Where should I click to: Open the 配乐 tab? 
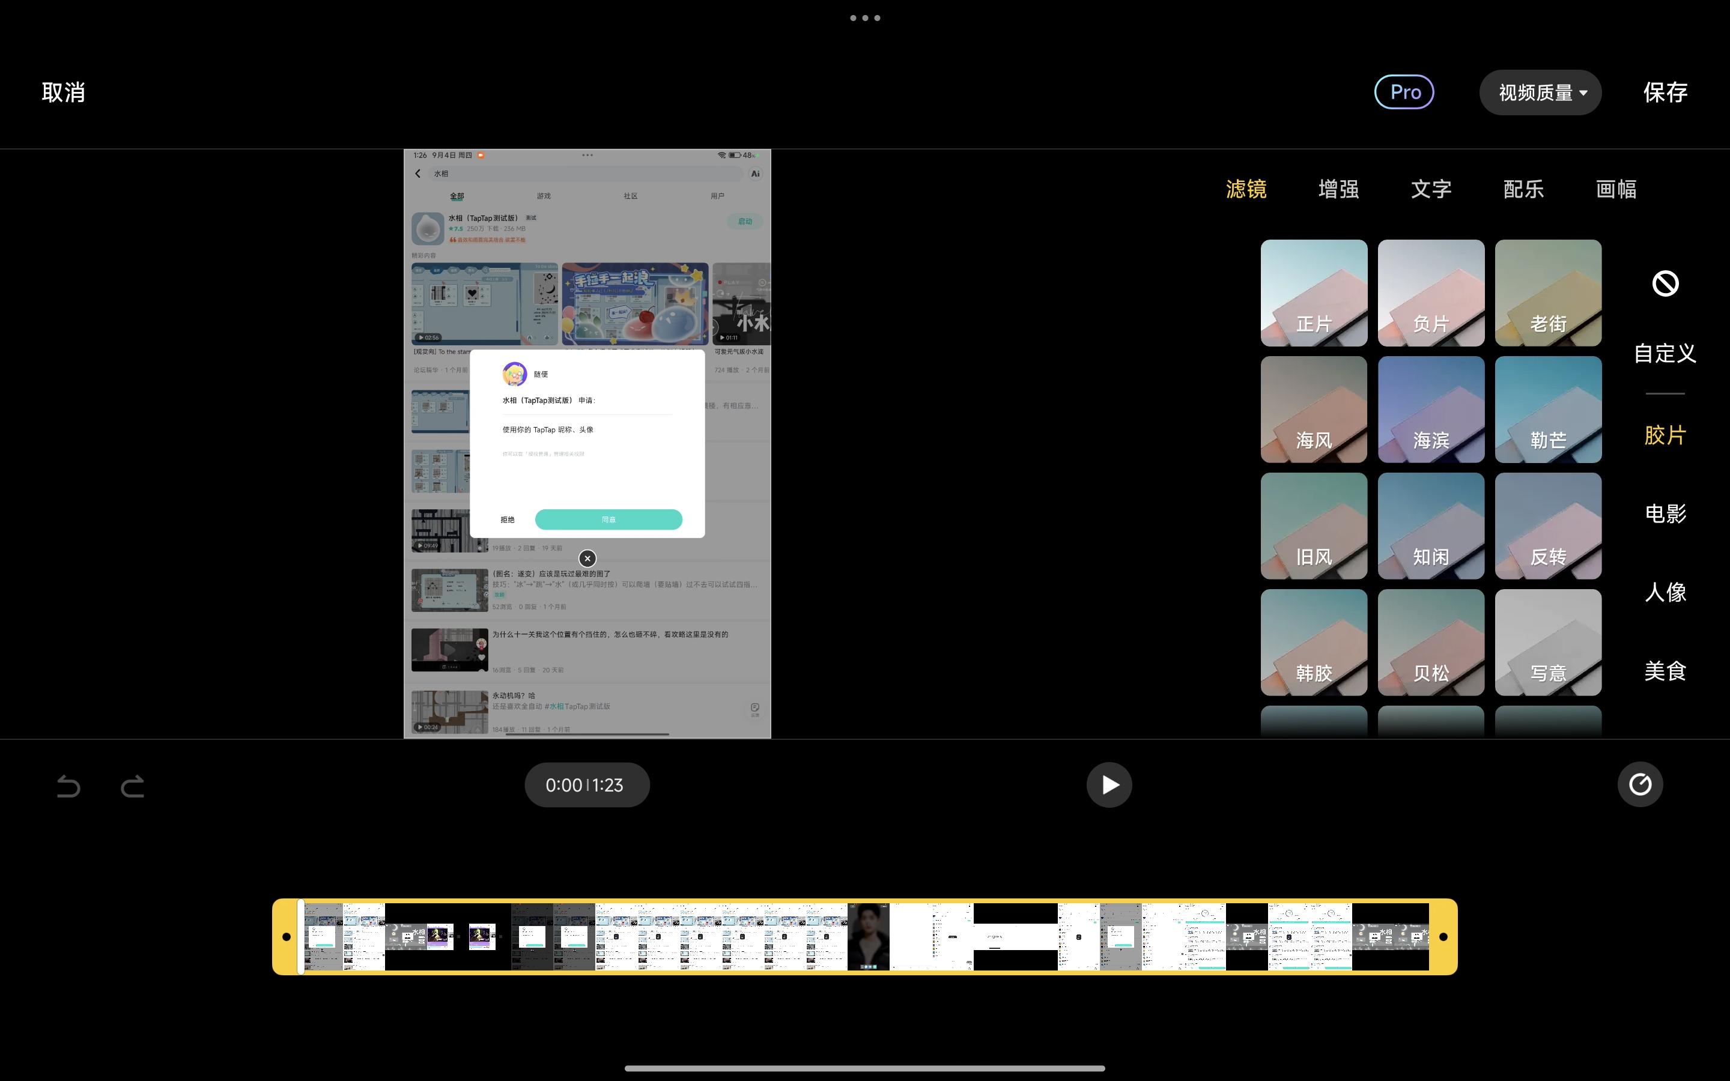tap(1523, 189)
